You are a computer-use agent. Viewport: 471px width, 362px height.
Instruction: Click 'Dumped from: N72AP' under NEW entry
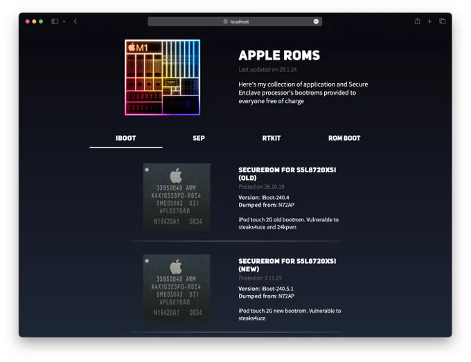(267, 296)
